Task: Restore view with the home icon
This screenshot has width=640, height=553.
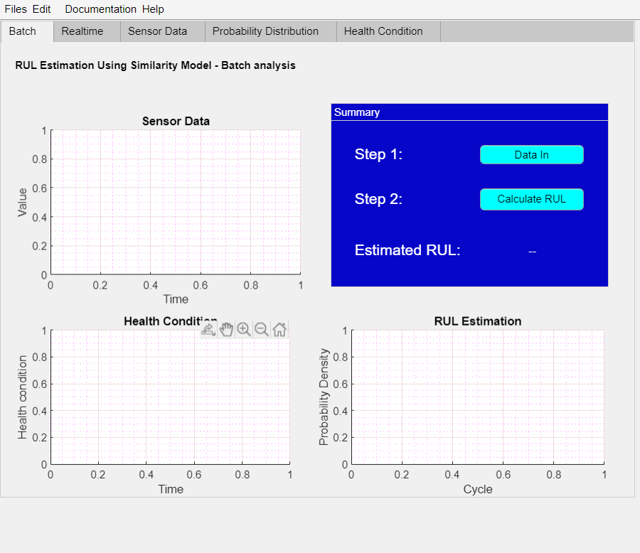Action: pos(279,329)
